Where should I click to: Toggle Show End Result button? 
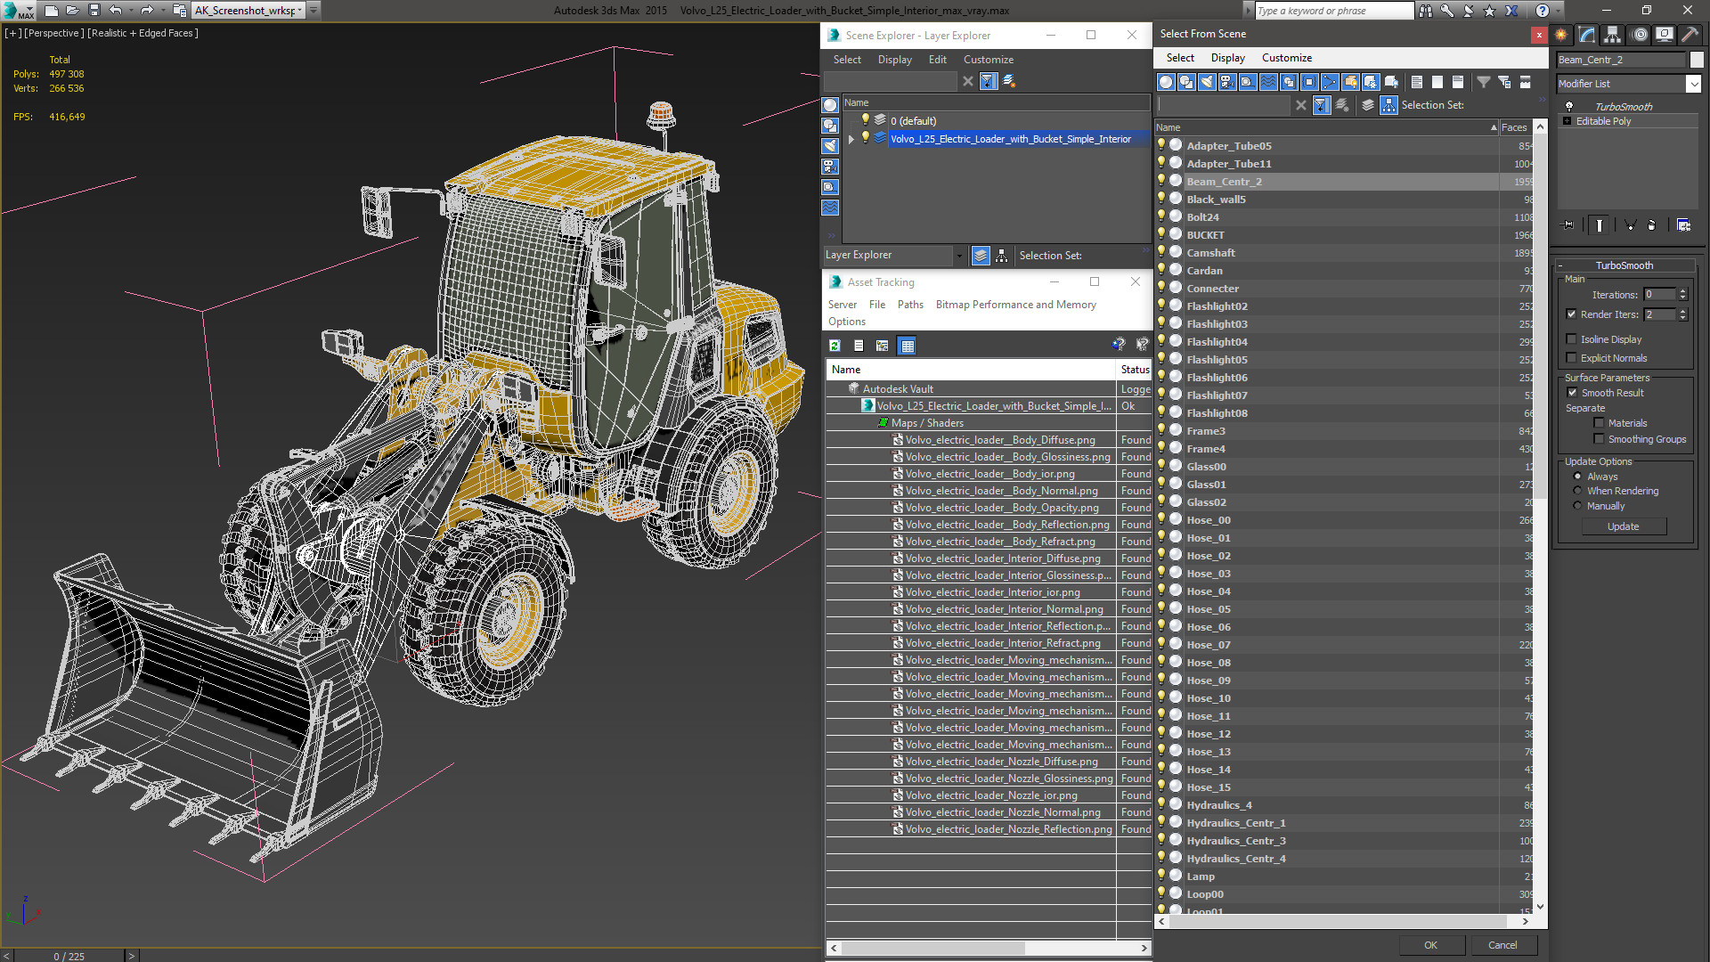pyautogui.click(x=1600, y=225)
